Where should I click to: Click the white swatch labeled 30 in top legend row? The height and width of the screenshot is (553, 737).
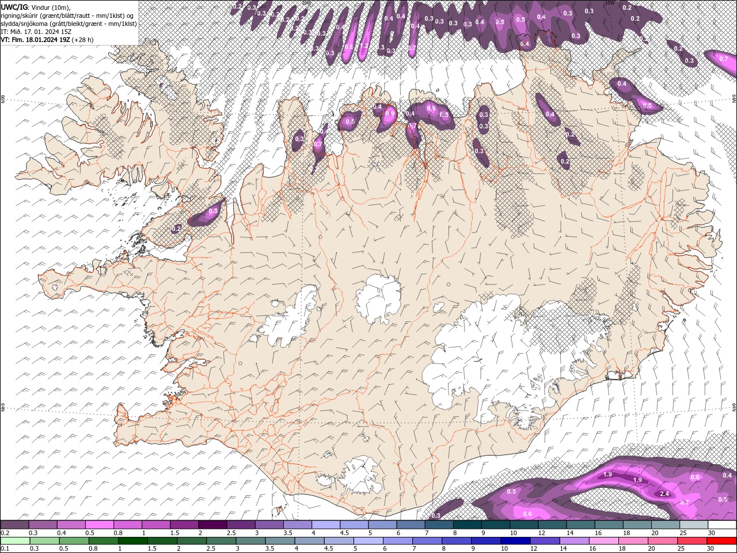coord(722,525)
